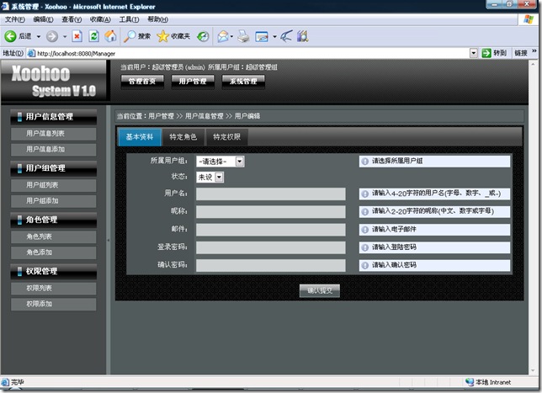Click the 用户名 input field

click(x=270, y=194)
